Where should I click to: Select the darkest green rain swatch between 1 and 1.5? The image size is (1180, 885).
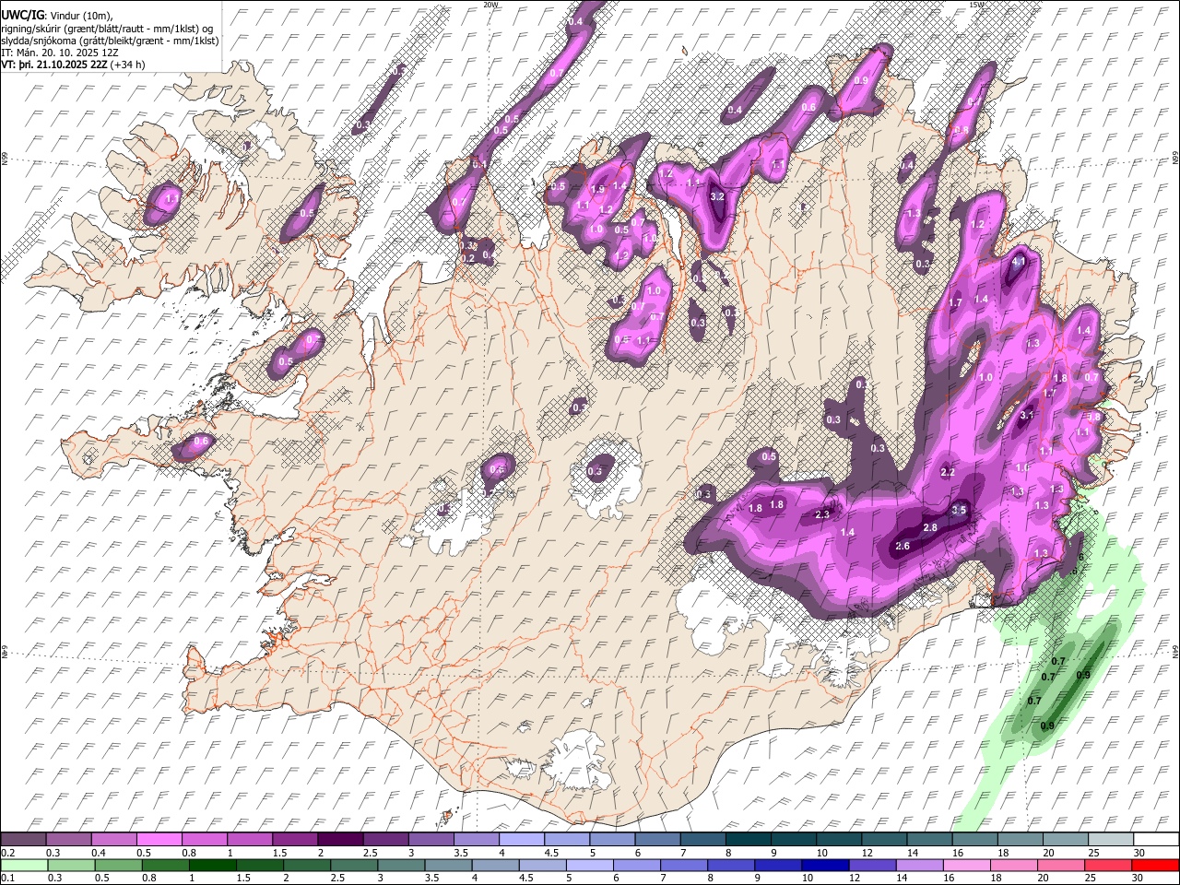tap(212, 866)
